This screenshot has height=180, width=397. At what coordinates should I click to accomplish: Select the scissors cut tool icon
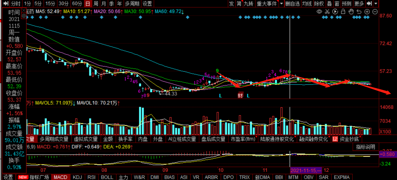[x=327, y=12]
